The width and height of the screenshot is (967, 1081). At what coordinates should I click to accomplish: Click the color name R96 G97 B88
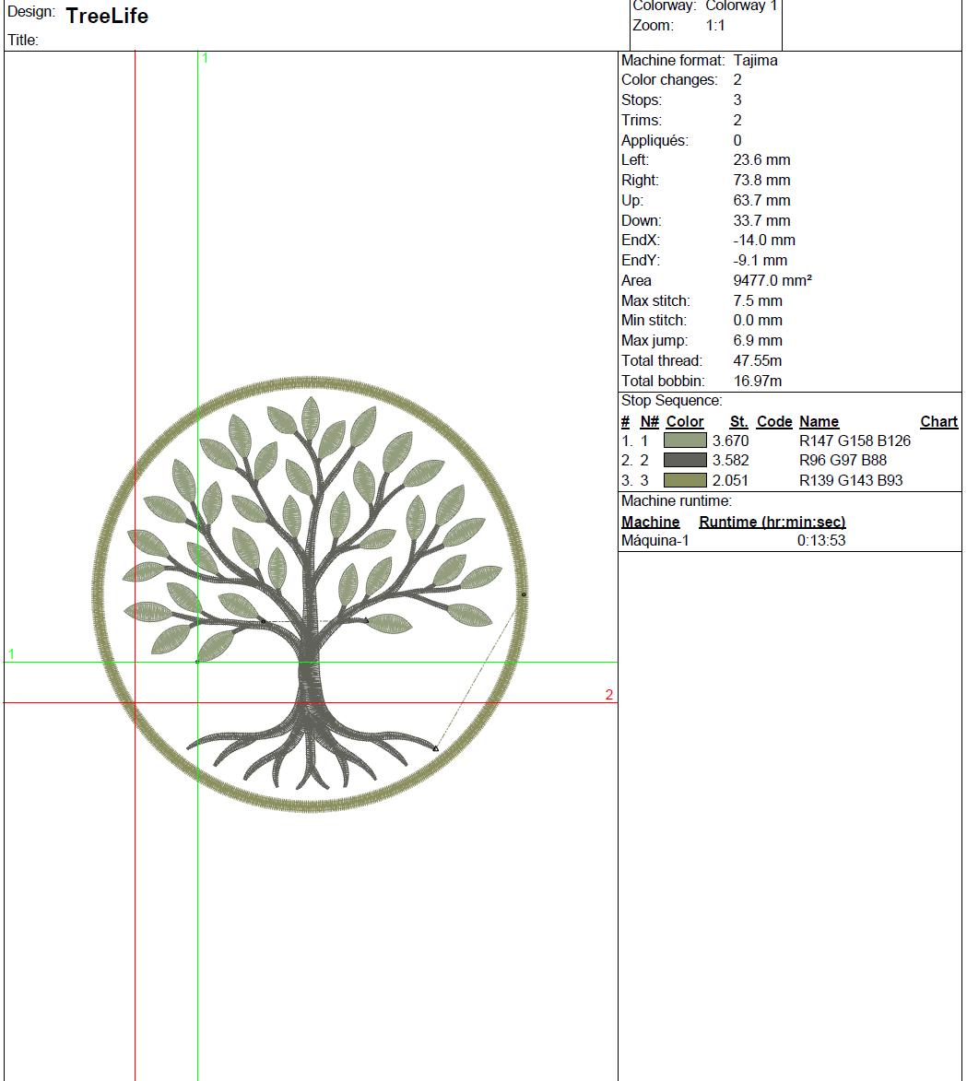pyautogui.click(x=843, y=460)
